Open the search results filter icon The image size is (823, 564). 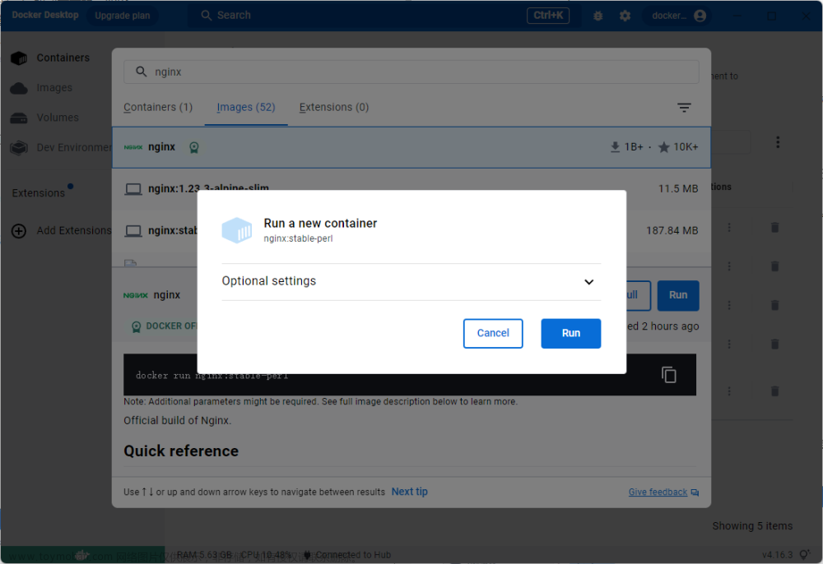(x=684, y=108)
